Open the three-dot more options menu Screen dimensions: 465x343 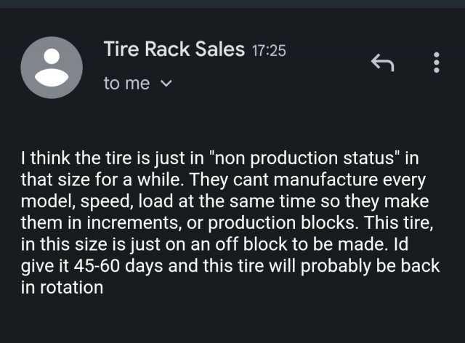[x=436, y=64]
